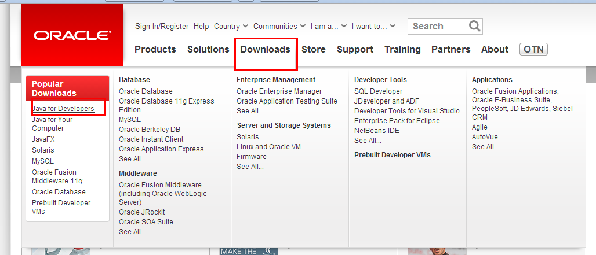
Task: Open Oracle Database in Popular Downloads
Action: [x=59, y=192]
